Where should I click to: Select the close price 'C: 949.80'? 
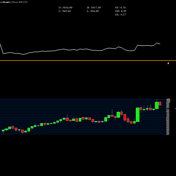[x=65, y=11]
